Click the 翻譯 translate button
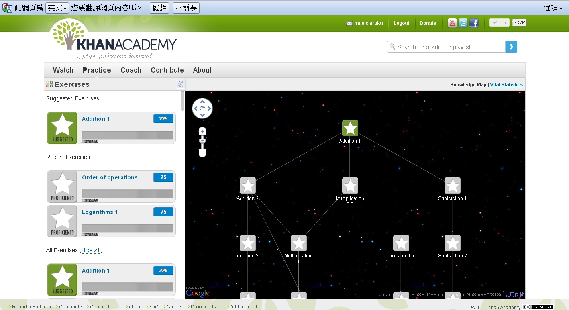This screenshot has height=310, width=569. click(x=159, y=8)
